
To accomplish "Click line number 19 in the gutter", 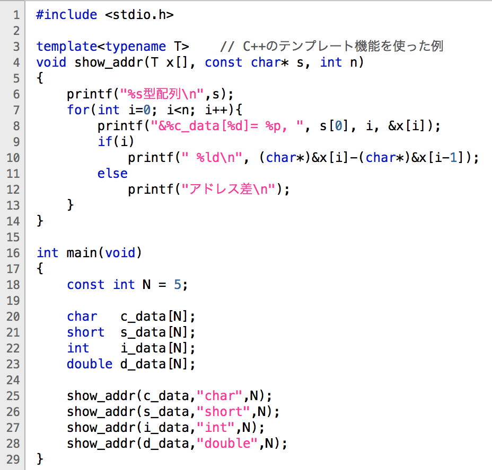I will pyautogui.click(x=13, y=301).
